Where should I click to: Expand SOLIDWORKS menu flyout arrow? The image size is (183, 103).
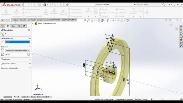(x=22, y=5)
